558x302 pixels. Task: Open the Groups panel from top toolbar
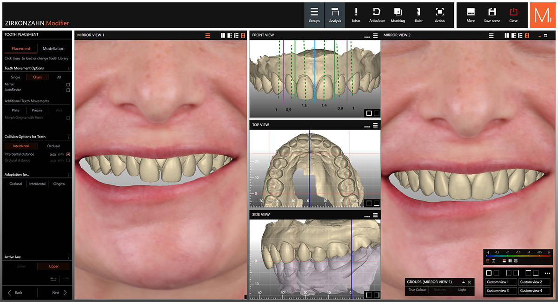point(314,15)
